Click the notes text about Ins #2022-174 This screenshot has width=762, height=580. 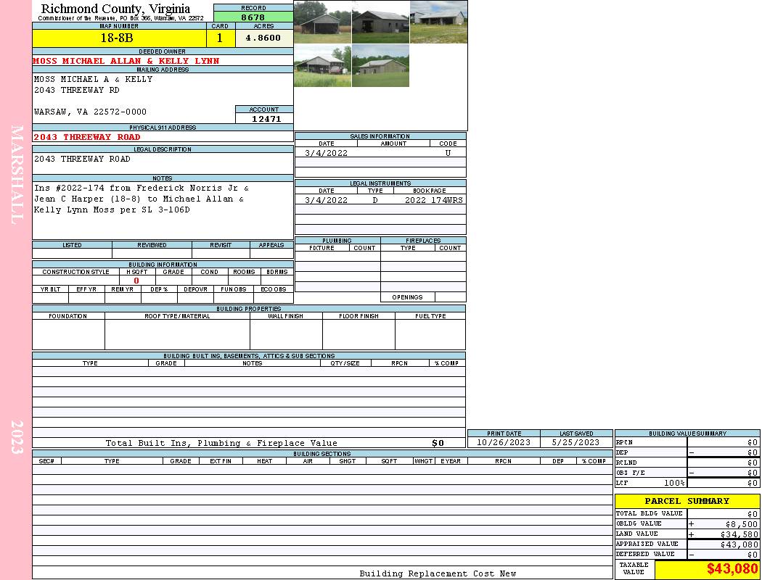142,199
